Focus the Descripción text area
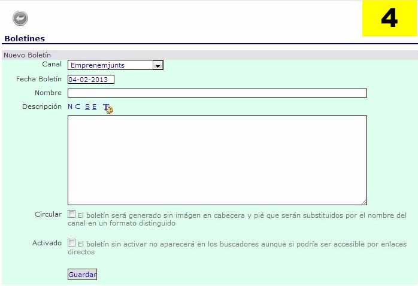Screen dimensions: 418x286 217,160
